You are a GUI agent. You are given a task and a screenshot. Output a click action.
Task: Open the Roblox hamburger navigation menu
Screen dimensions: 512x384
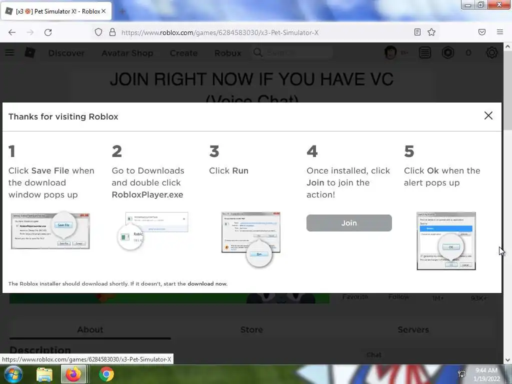(x=9, y=52)
